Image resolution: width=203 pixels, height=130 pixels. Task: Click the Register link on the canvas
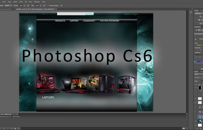click(127, 14)
